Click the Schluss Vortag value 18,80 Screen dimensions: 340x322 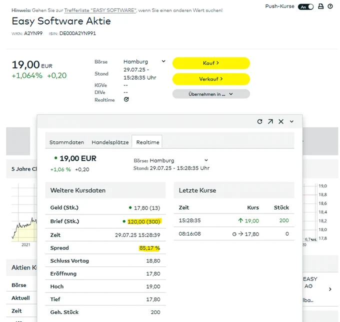tap(153, 261)
